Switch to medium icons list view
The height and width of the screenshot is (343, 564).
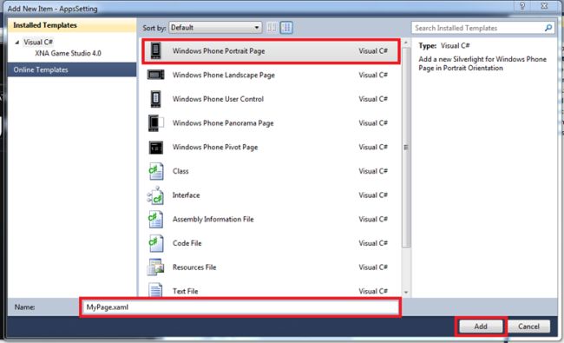286,28
